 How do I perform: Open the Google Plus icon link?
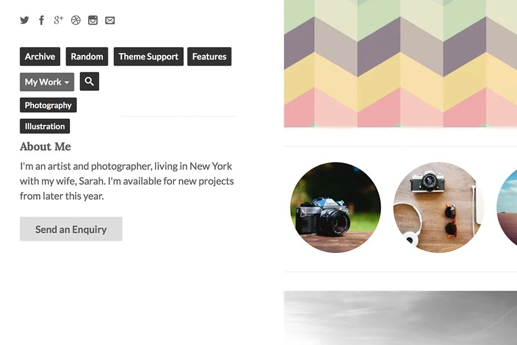click(x=59, y=20)
